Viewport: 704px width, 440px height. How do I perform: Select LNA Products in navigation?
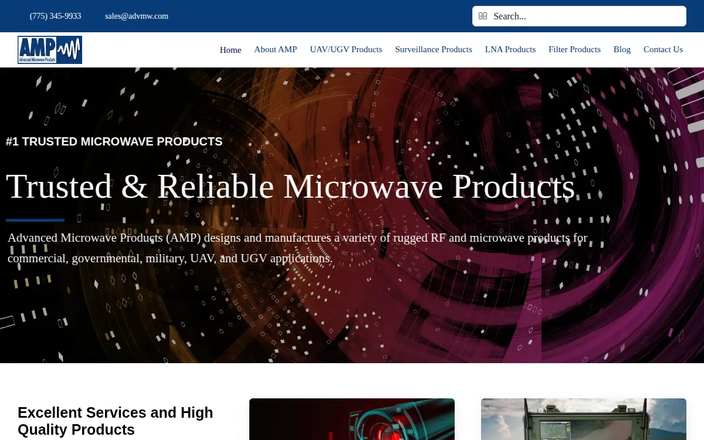click(x=510, y=49)
